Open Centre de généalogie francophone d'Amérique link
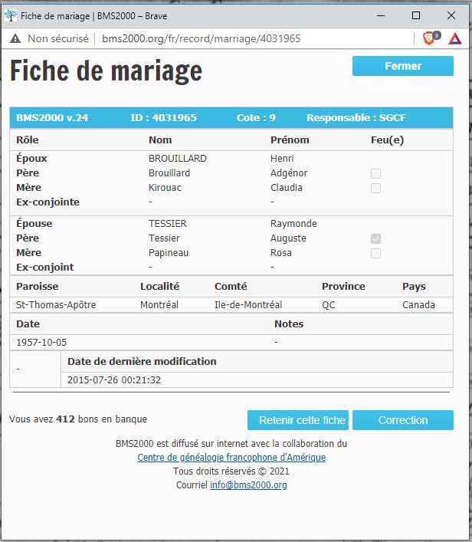This screenshot has width=472, height=542. point(231,458)
